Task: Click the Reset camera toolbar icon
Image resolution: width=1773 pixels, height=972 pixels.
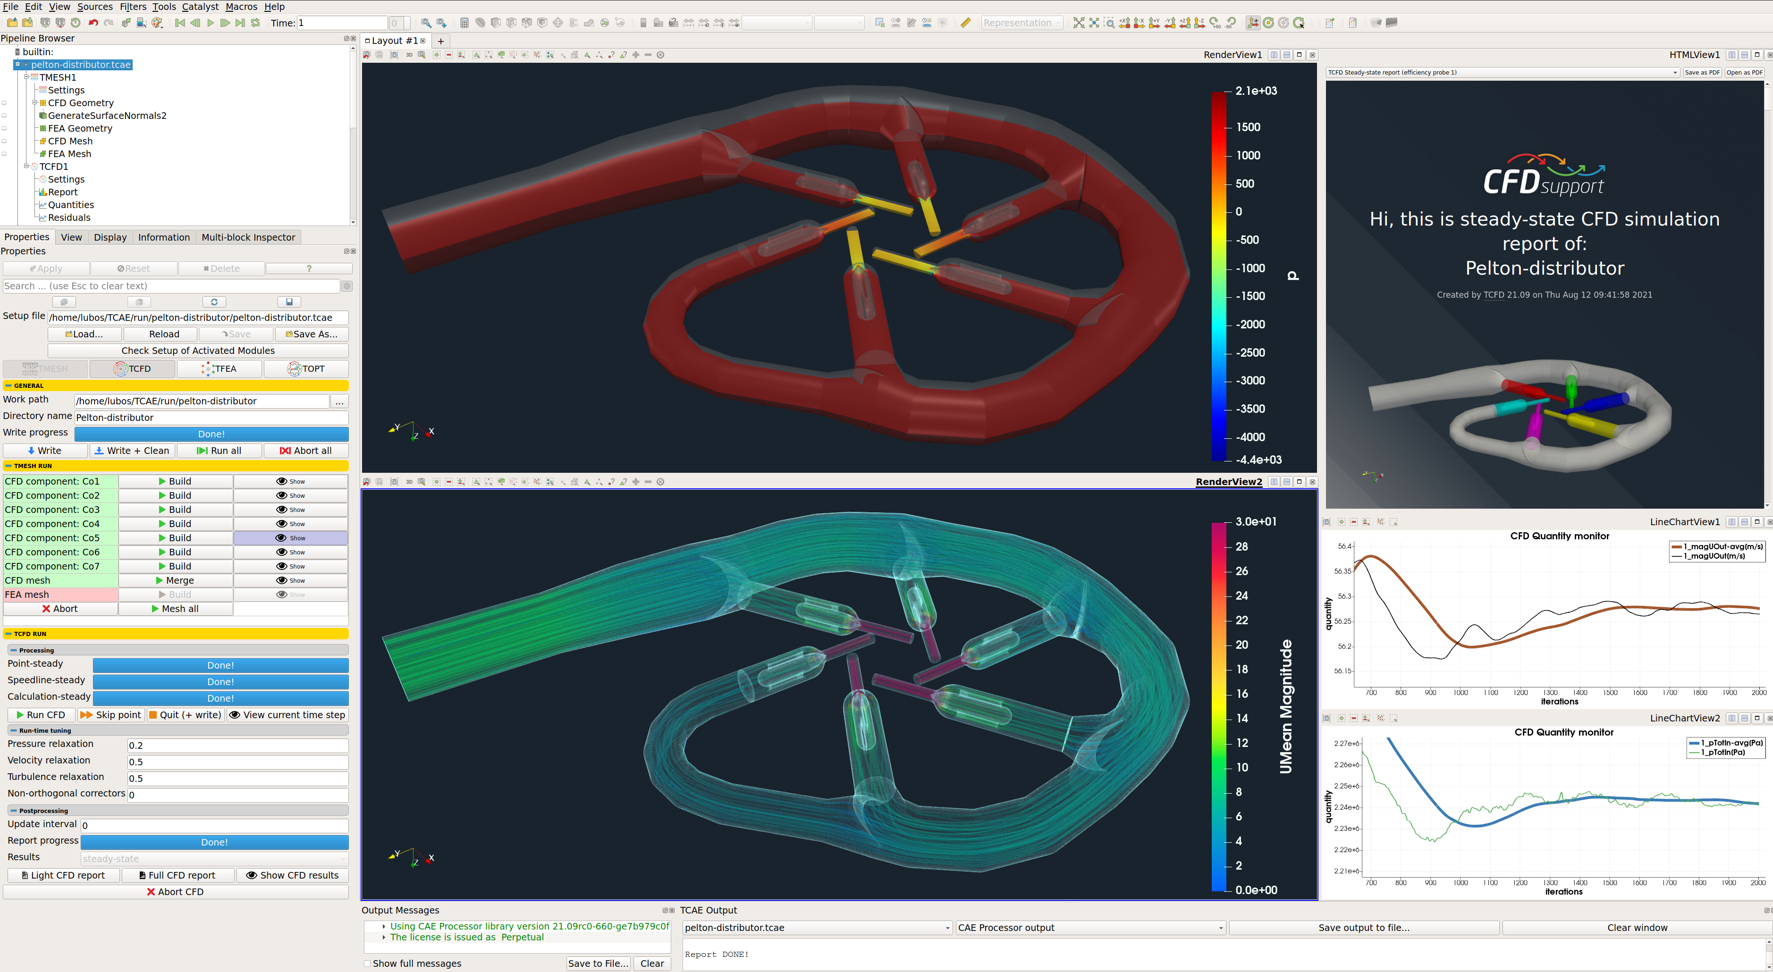Action: (x=1079, y=23)
